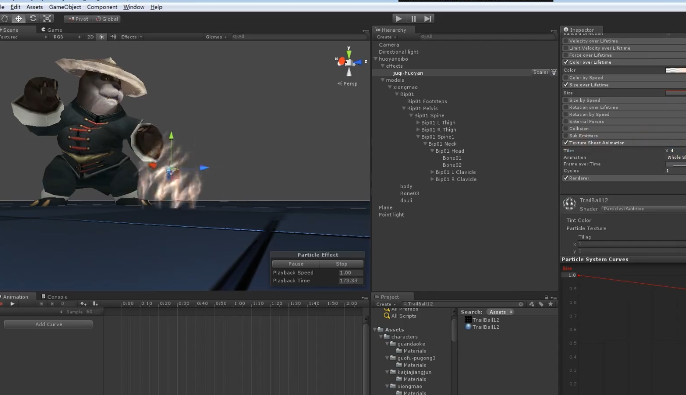Enable Color by Speed module
The image size is (686, 395).
566,78
